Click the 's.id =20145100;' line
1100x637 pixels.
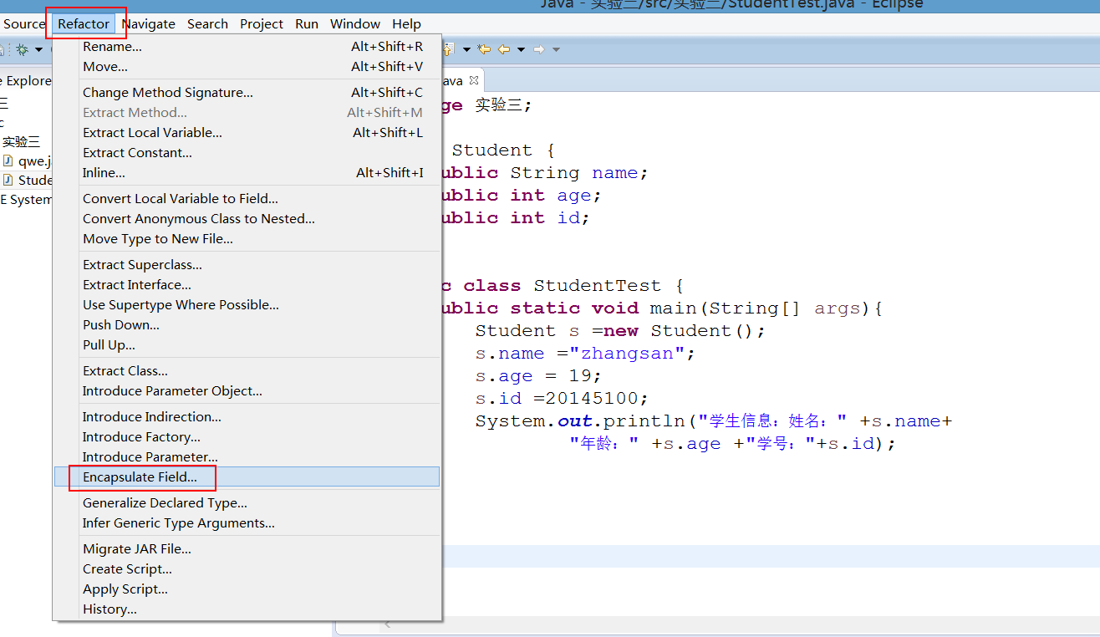562,399
